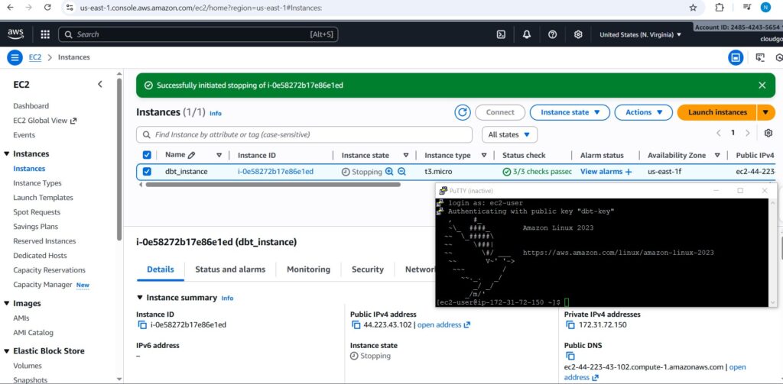Collapse the Images sidebar section
Screen dimensions: 783x384
click(6, 304)
